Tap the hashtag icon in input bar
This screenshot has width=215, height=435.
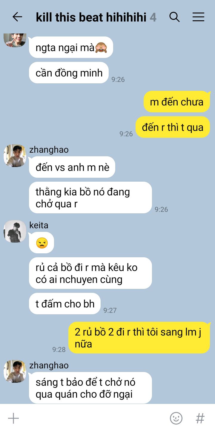click(x=200, y=418)
